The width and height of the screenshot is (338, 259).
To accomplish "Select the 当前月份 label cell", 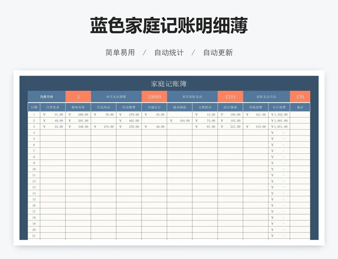I will click(x=46, y=97).
